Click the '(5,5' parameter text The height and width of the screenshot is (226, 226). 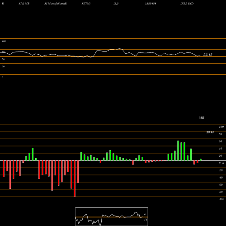116,4
